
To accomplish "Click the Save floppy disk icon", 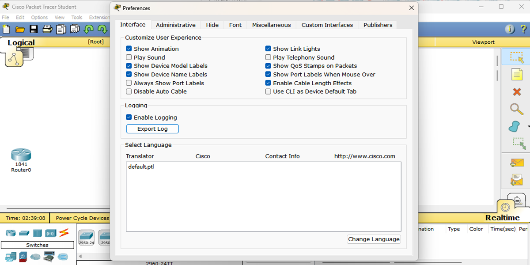I will (x=34, y=30).
